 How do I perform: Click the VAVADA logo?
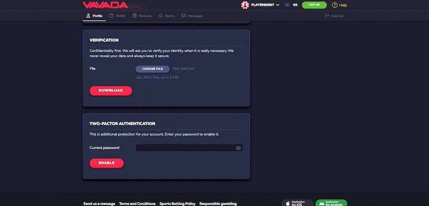tap(105, 5)
